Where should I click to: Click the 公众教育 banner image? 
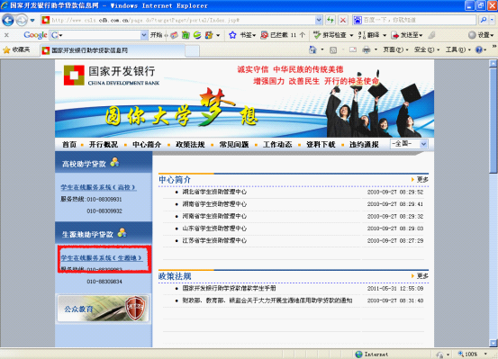click(104, 309)
